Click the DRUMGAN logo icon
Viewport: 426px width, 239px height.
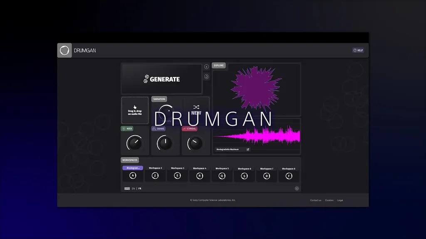tap(64, 51)
